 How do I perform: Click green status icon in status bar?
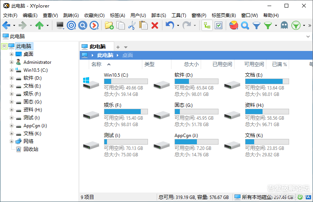pyautogui.click(x=300, y=197)
